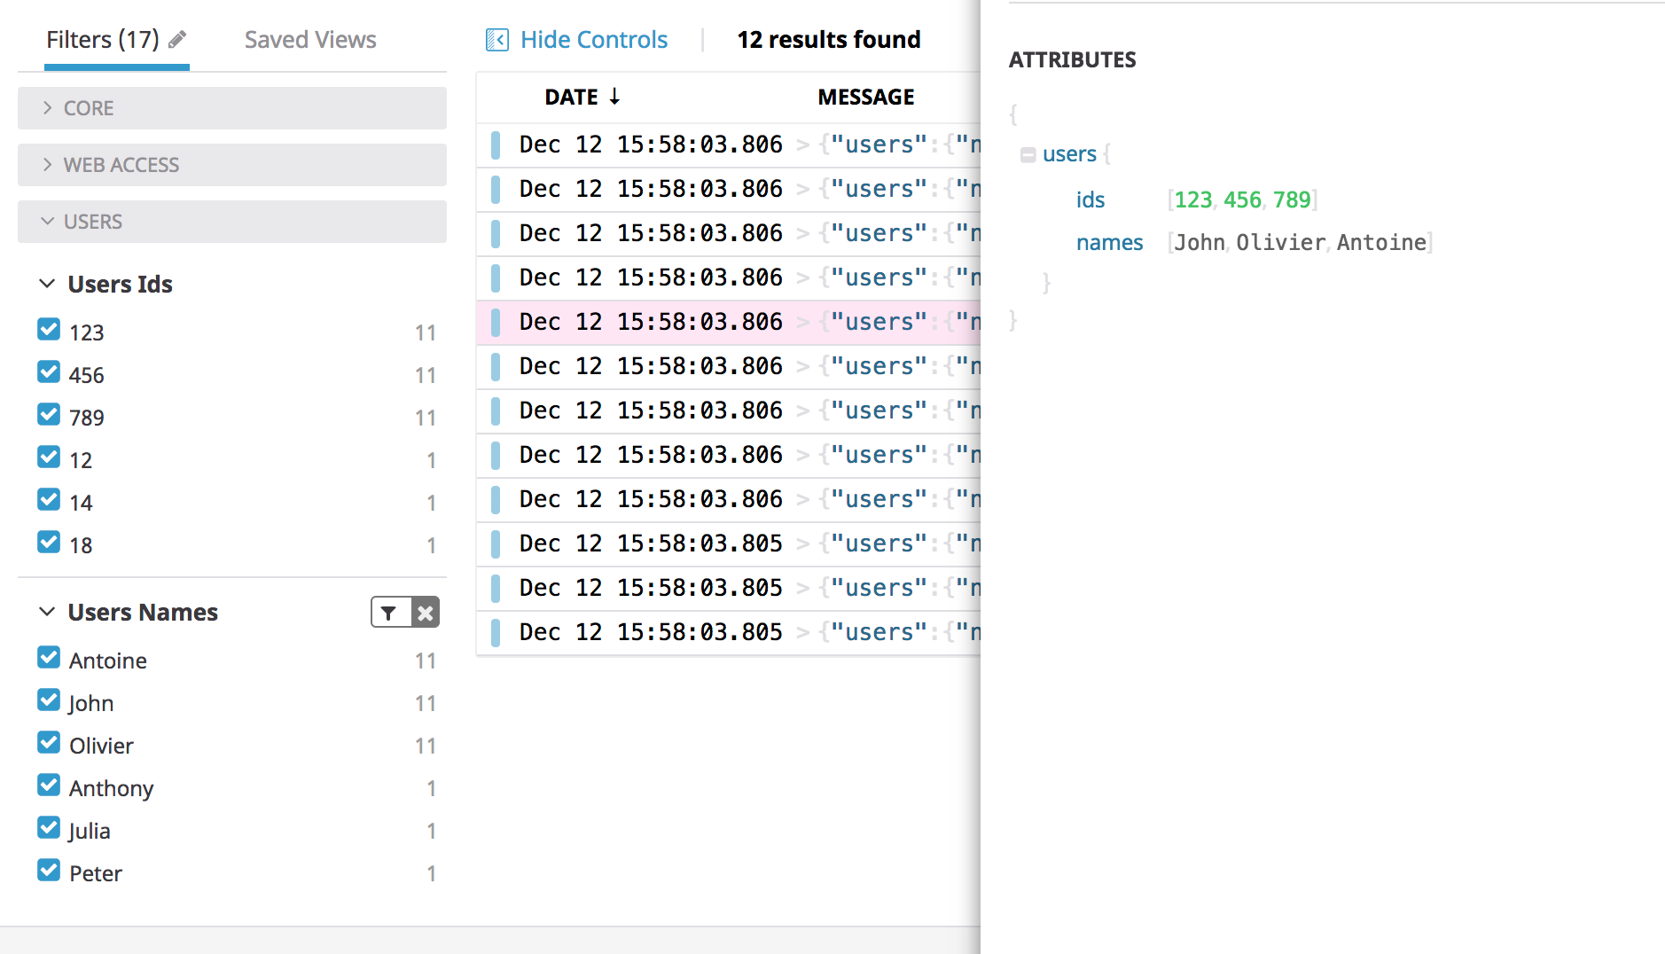The height and width of the screenshot is (954, 1665).
Task: Click the arrow separator in the first log row
Action: (x=802, y=145)
